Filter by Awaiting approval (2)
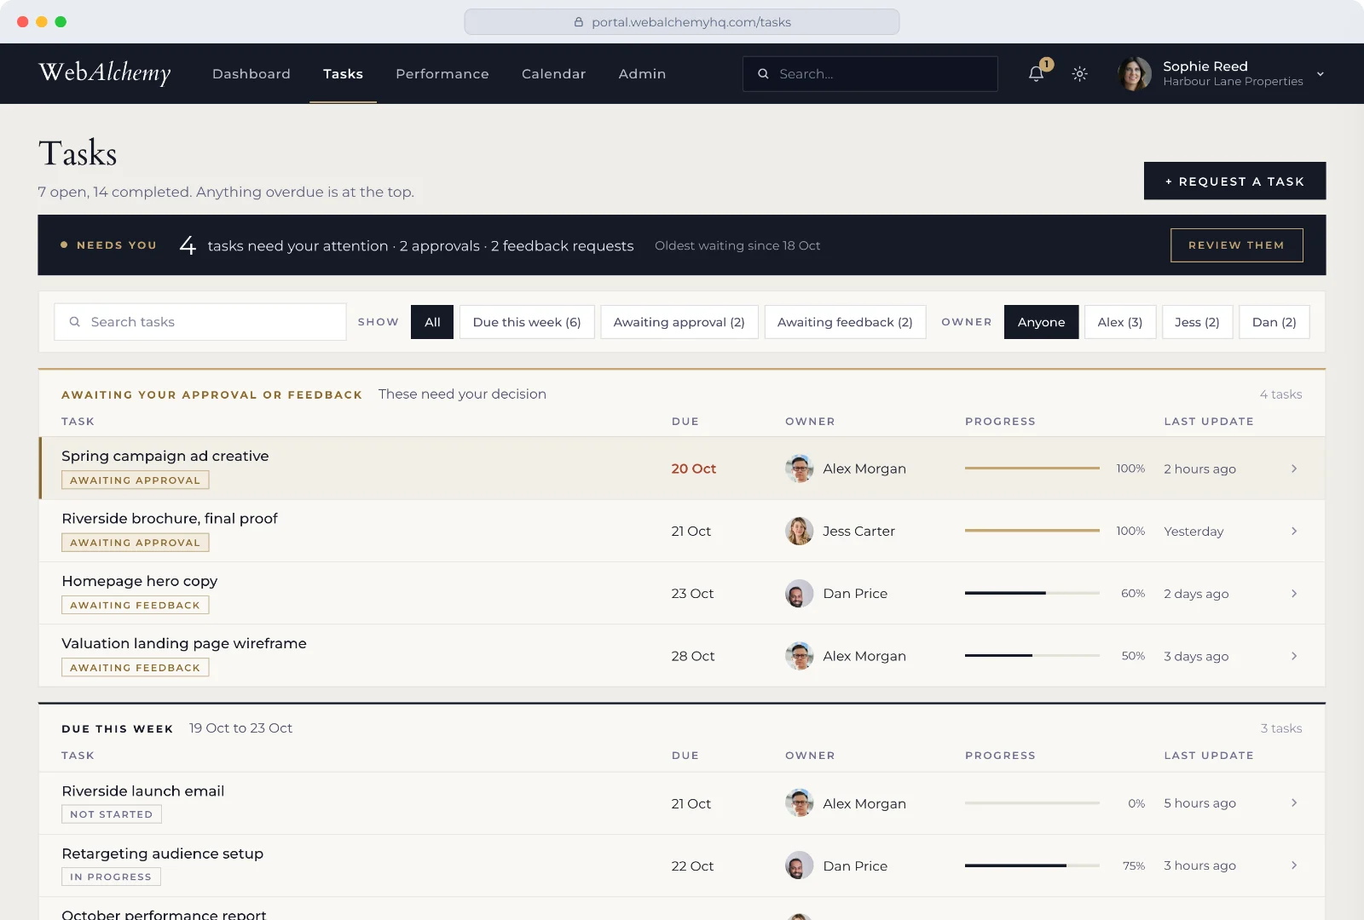 679,322
